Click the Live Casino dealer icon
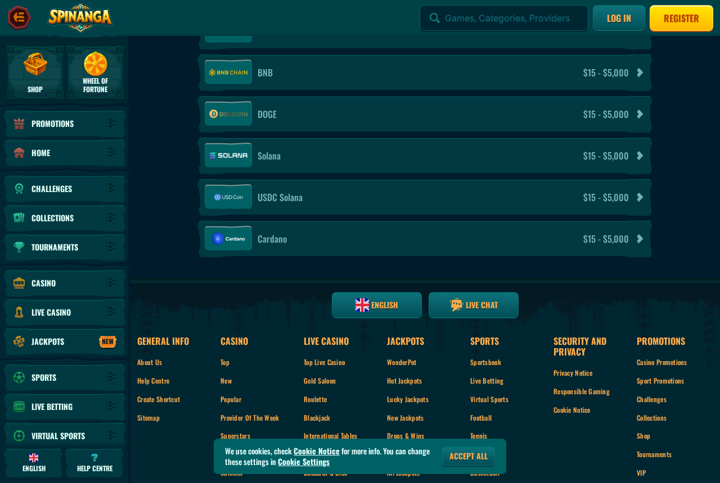The image size is (720, 483). click(x=19, y=312)
